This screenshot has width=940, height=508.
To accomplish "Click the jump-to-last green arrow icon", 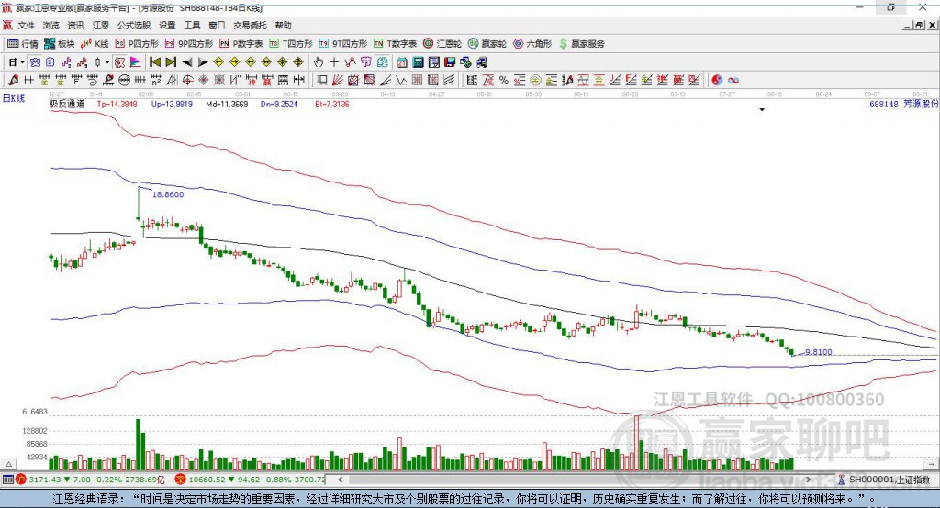I will coord(171,62).
